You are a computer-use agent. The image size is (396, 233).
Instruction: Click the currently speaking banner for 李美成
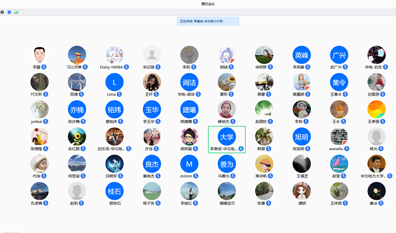pyautogui.click(x=208, y=21)
